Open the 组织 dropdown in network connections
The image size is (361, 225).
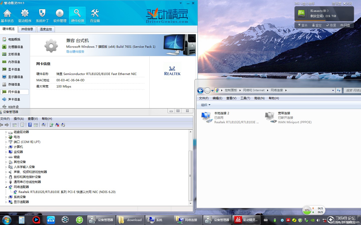coord(206,105)
